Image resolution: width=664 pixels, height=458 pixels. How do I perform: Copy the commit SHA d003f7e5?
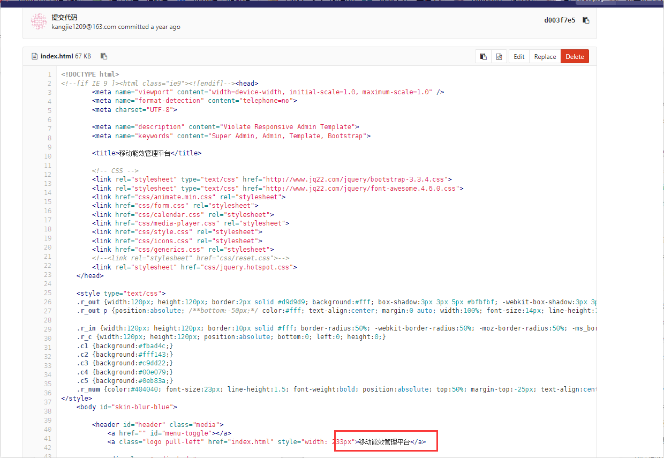586,21
